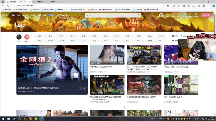Viewport: 216px width, 121px height.
Task: Open the Scoycon girl video thumbnail
Action: click(x=107, y=55)
